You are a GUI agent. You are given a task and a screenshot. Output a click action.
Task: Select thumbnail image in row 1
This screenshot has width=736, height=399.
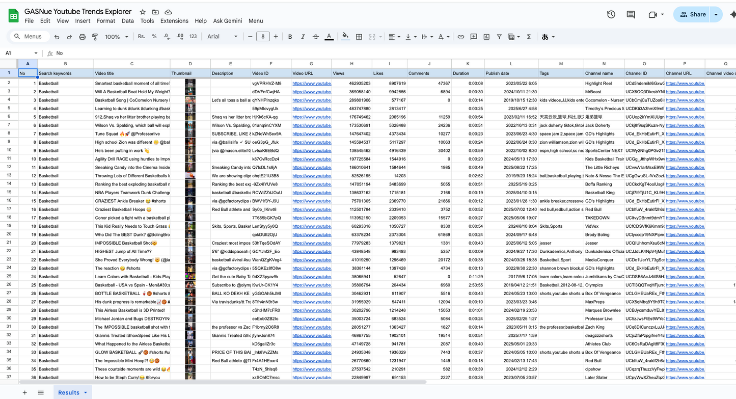pyautogui.click(x=190, y=84)
